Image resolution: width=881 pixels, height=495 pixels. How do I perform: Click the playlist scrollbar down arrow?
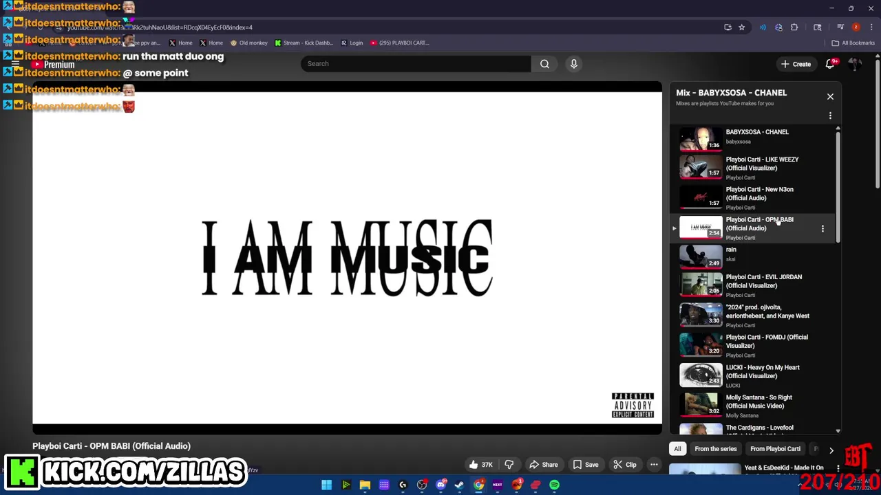tap(838, 431)
